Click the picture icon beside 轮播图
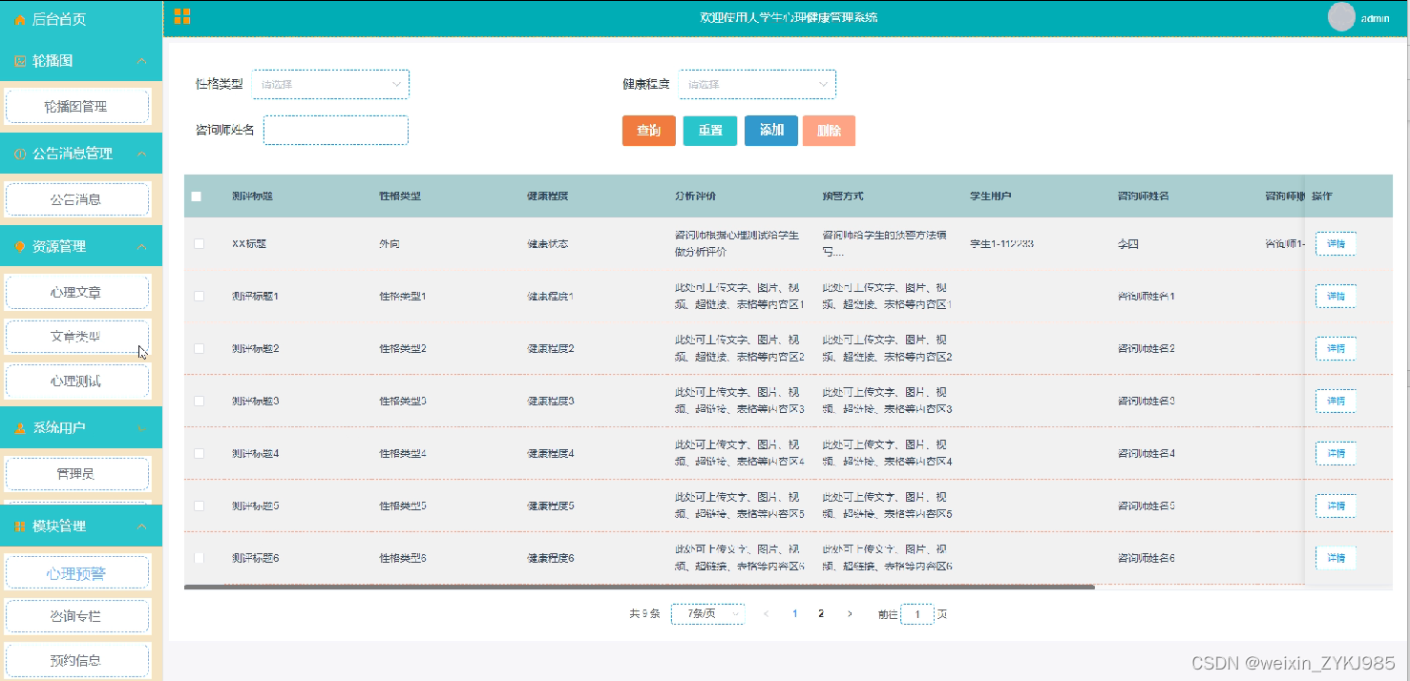 point(18,60)
